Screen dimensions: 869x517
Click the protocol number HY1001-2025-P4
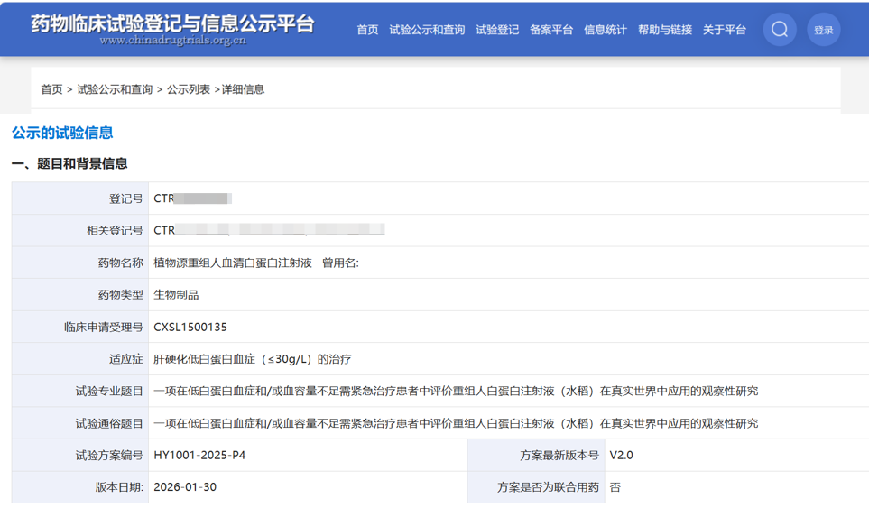pos(199,455)
